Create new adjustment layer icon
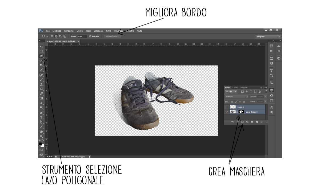Screen dimensions: 320x193 [247, 122]
